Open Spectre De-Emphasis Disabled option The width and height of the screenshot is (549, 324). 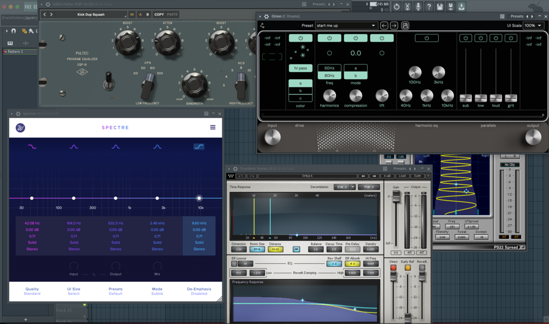(199, 291)
